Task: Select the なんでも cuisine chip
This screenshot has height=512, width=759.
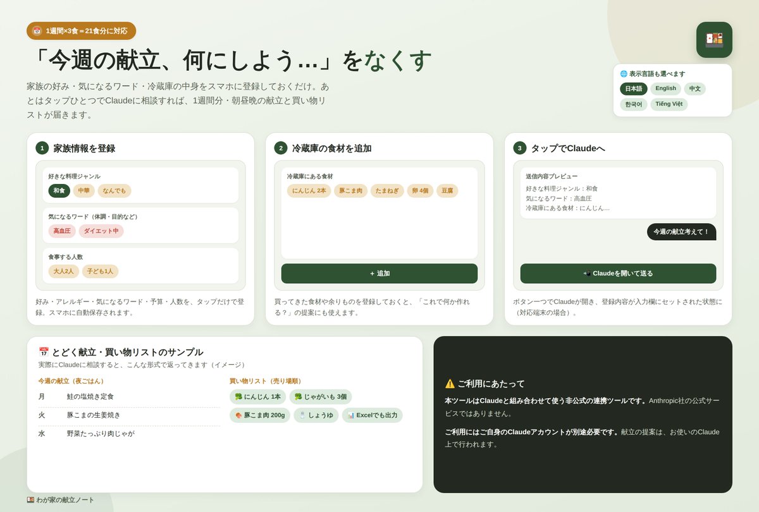Action: point(114,191)
